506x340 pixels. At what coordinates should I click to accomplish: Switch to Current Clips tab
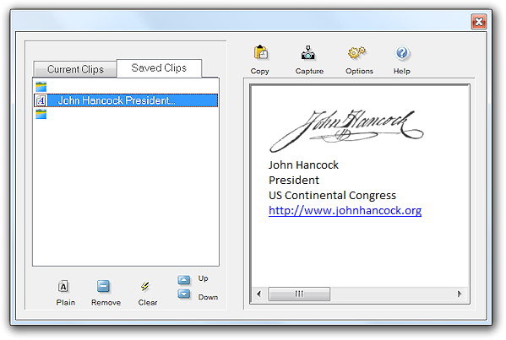[75, 69]
